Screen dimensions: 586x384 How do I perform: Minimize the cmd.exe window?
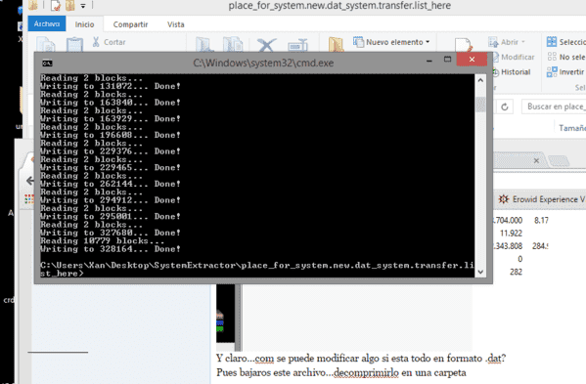[x=429, y=60]
